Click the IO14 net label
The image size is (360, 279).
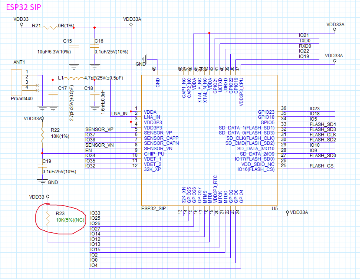(95, 234)
